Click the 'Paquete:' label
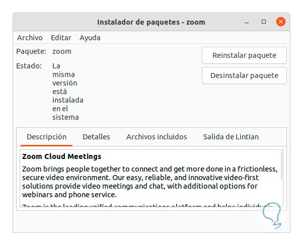303x246 pixels. 31,51
